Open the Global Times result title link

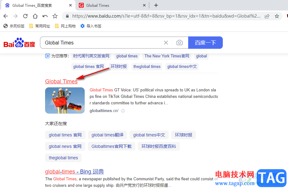pos(61,81)
